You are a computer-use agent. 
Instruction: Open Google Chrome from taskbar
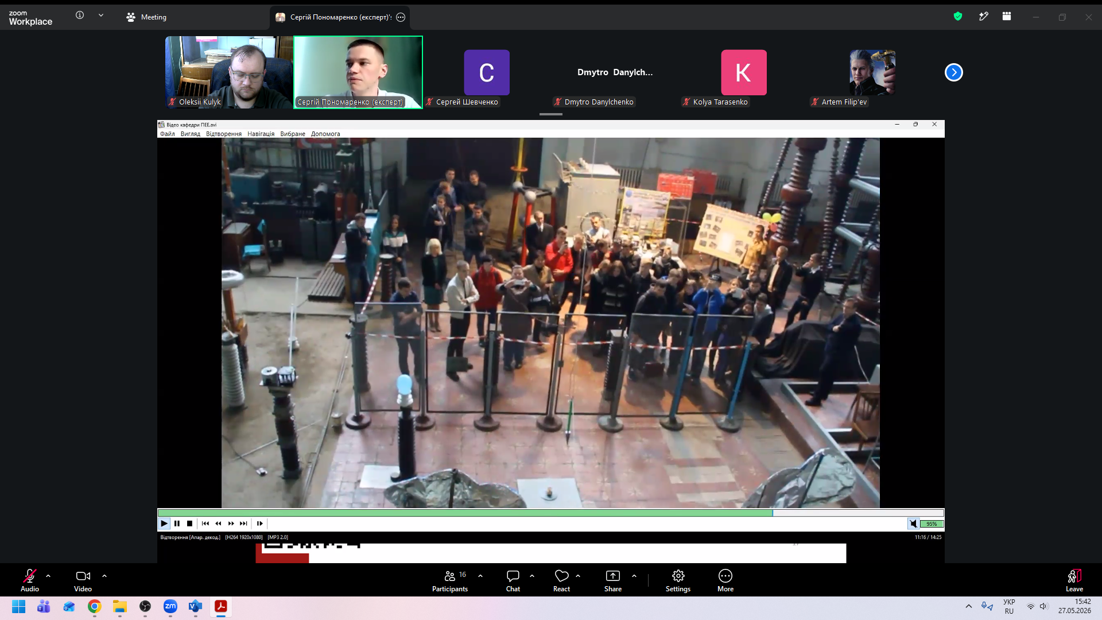pyautogui.click(x=95, y=607)
